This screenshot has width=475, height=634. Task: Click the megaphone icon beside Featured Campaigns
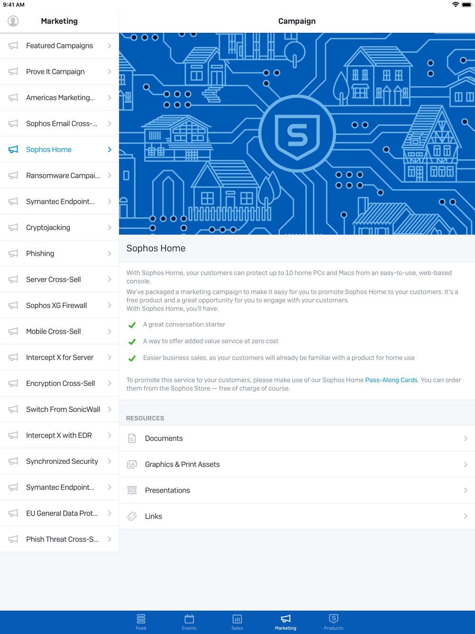(13, 46)
